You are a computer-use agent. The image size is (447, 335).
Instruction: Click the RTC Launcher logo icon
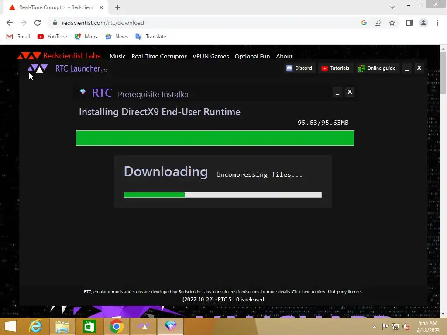click(38, 68)
